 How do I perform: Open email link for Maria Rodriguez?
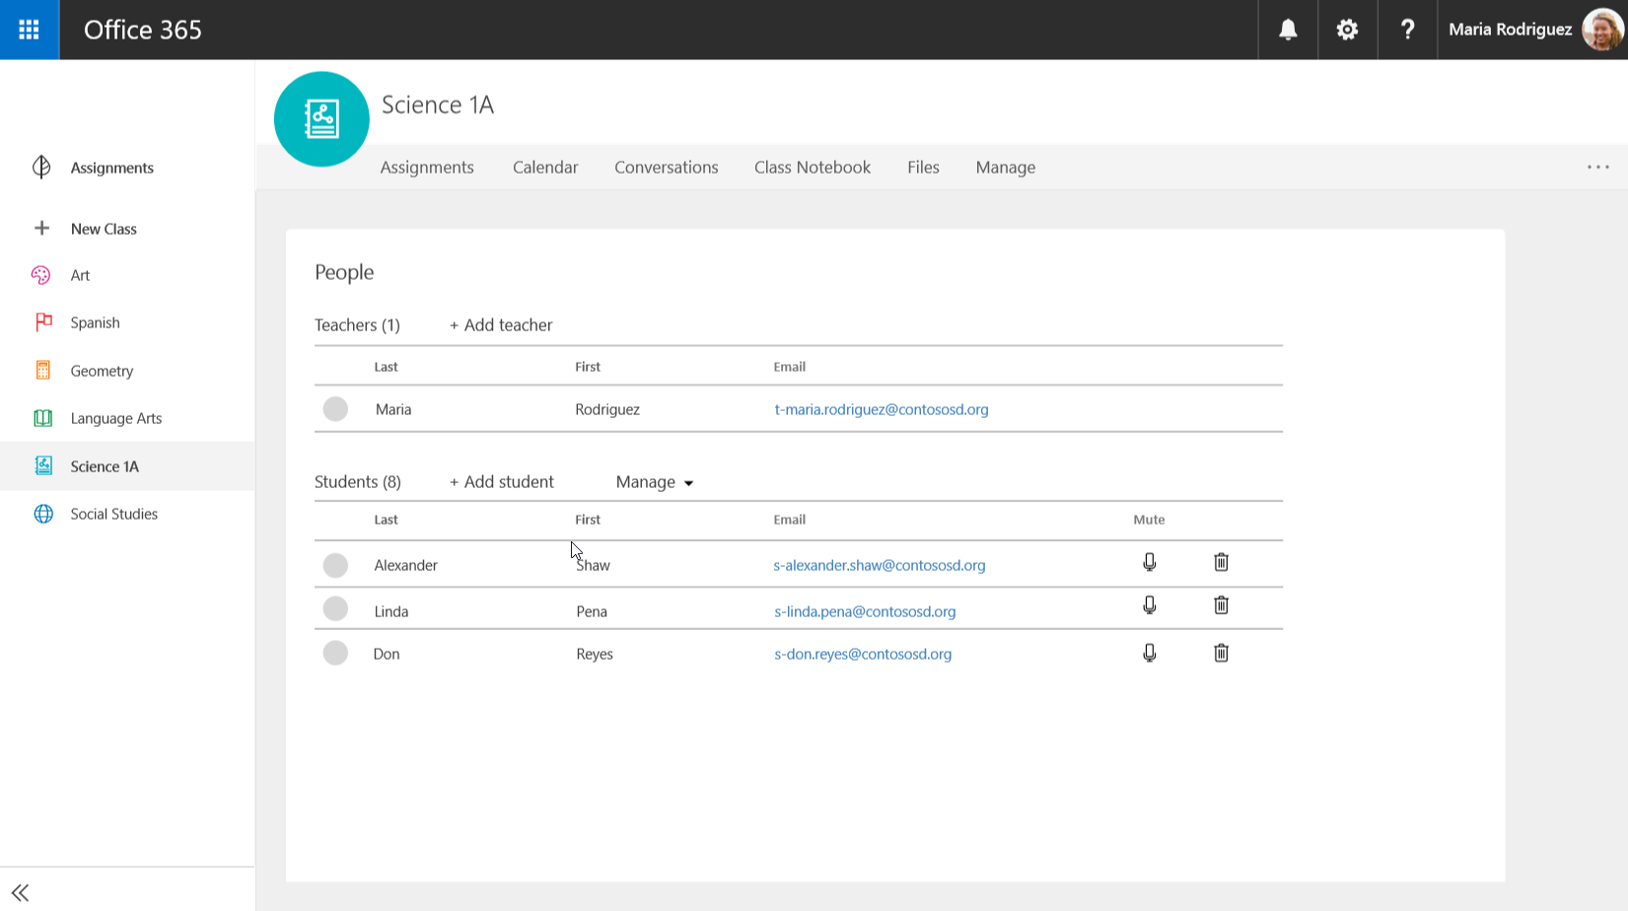(x=881, y=409)
